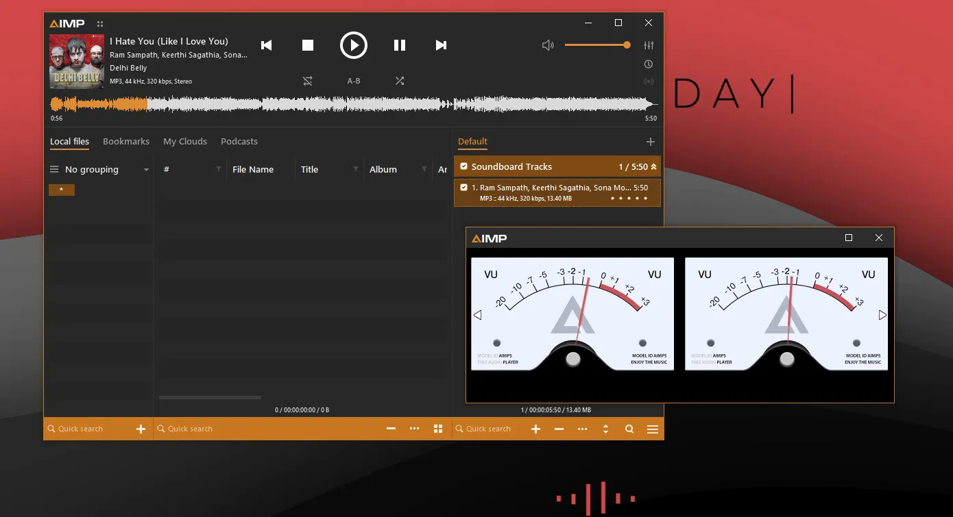Image resolution: width=953 pixels, height=517 pixels.
Task: Pause the current song
Action: [399, 45]
